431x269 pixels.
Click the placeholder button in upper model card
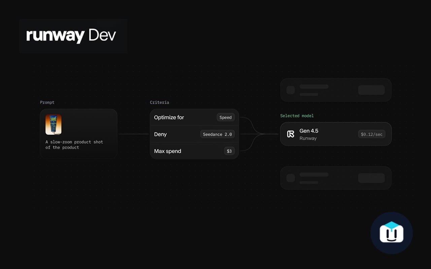pyautogui.click(x=371, y=90)
